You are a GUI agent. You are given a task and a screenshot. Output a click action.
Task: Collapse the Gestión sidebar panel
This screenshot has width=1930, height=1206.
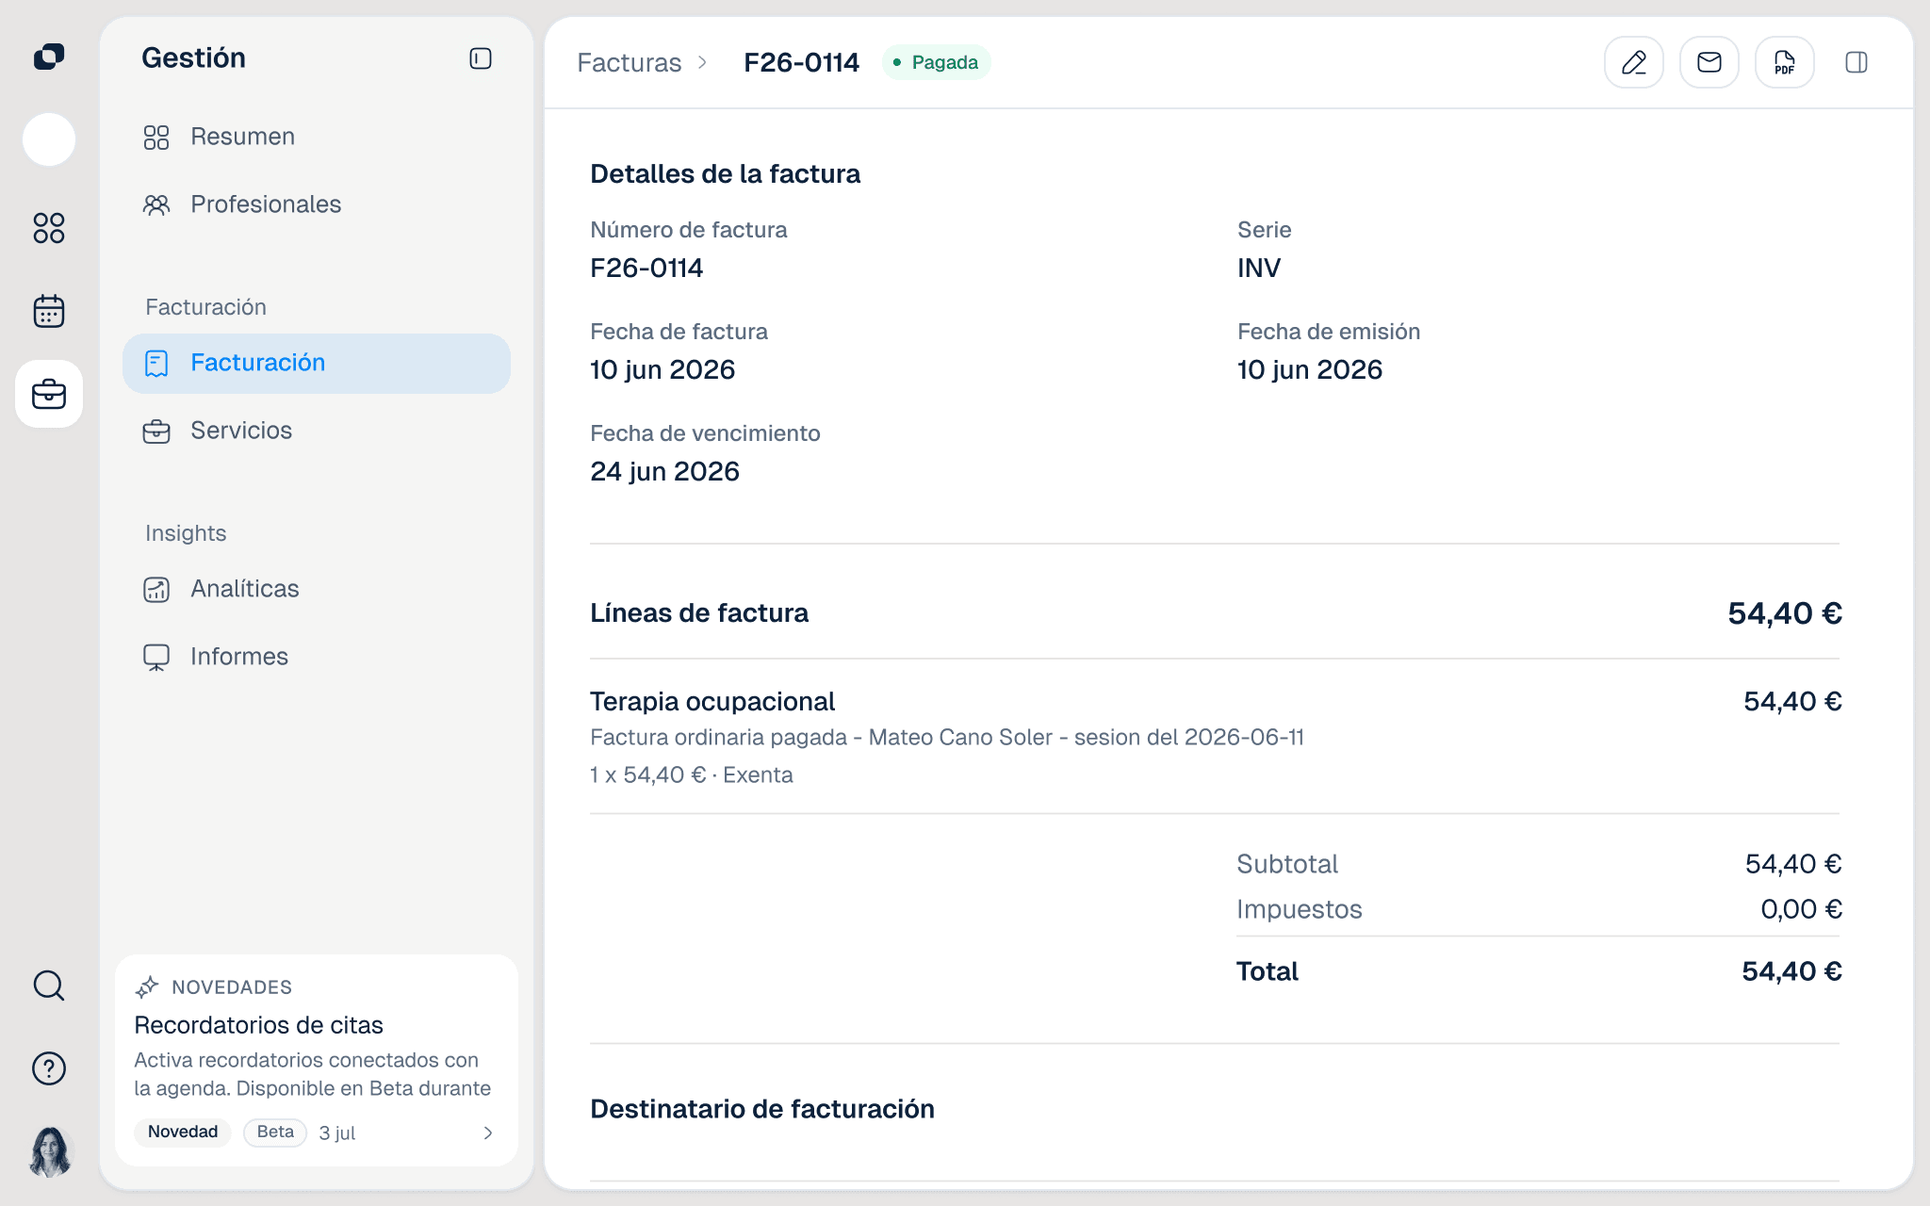tap(481, 58)
